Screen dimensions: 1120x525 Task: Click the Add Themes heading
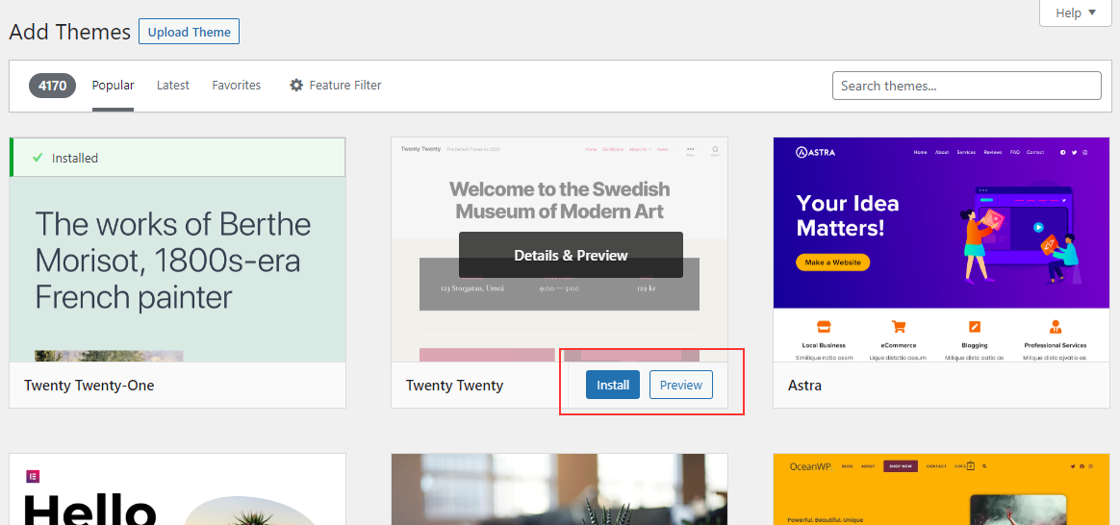(x=70, y=32)
